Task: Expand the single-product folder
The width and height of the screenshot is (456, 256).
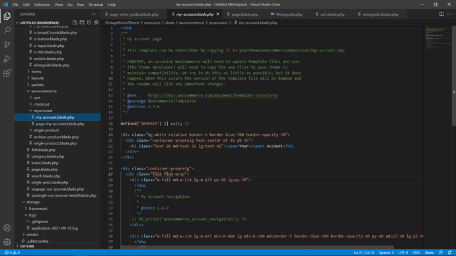Action: (x=46, y=131)
